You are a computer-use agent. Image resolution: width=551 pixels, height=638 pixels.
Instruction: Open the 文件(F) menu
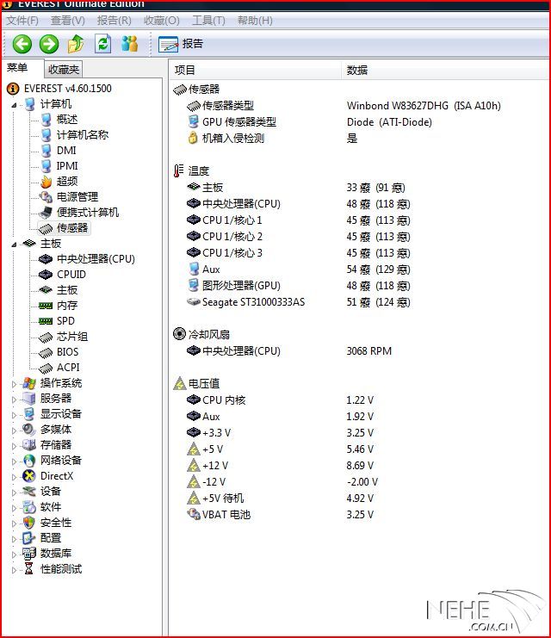click(22, 21)
